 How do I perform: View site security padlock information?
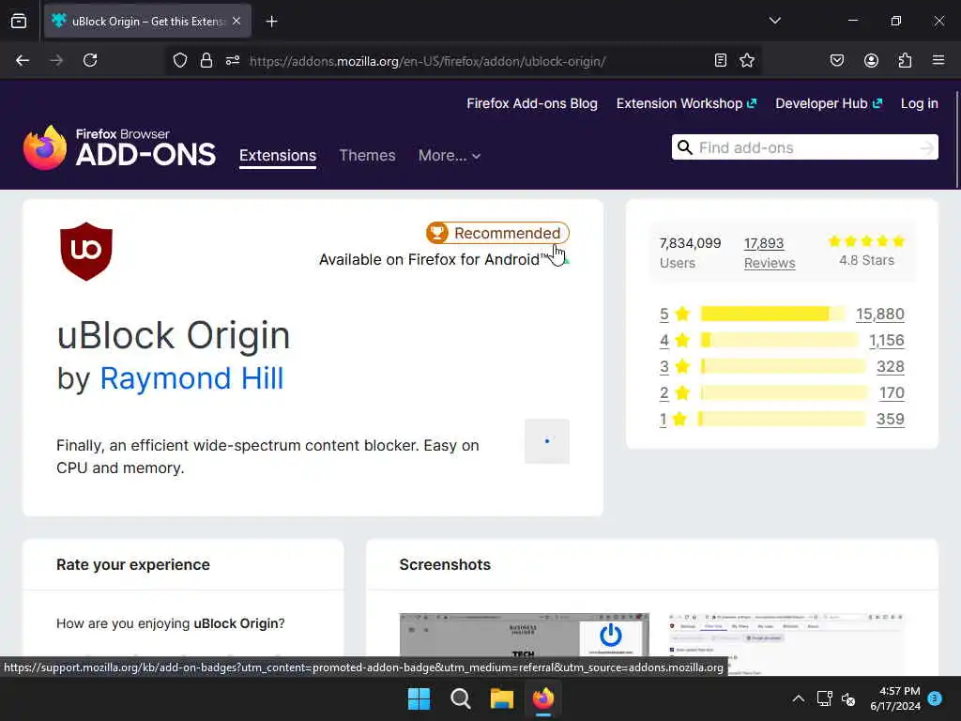point(206,60)
